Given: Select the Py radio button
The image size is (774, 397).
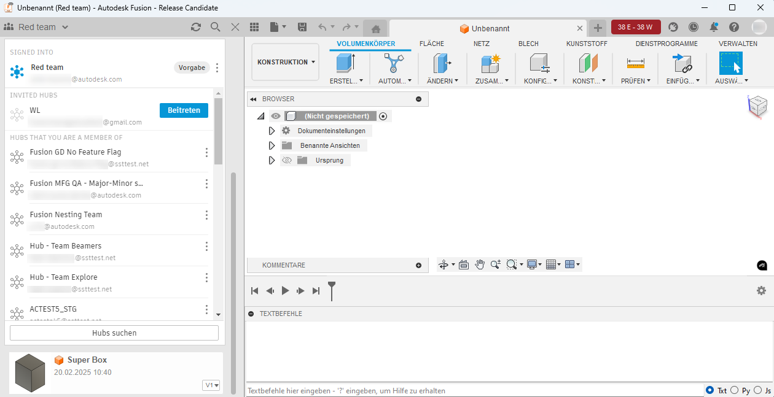Looking at the screenshot, I should (x=734, y=390).
